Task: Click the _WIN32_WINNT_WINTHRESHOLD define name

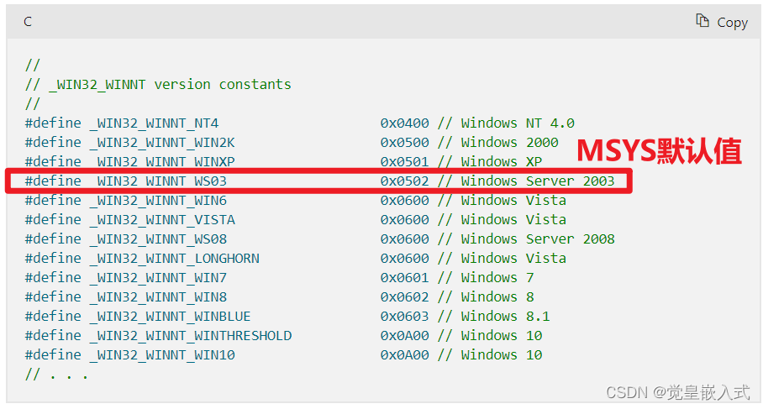Action: pos(191,336)
